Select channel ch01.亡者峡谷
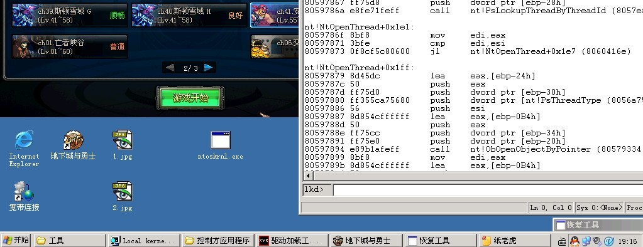Image resolution: width=643 pixels, height=247 pixels. click(x=70, y=46)
